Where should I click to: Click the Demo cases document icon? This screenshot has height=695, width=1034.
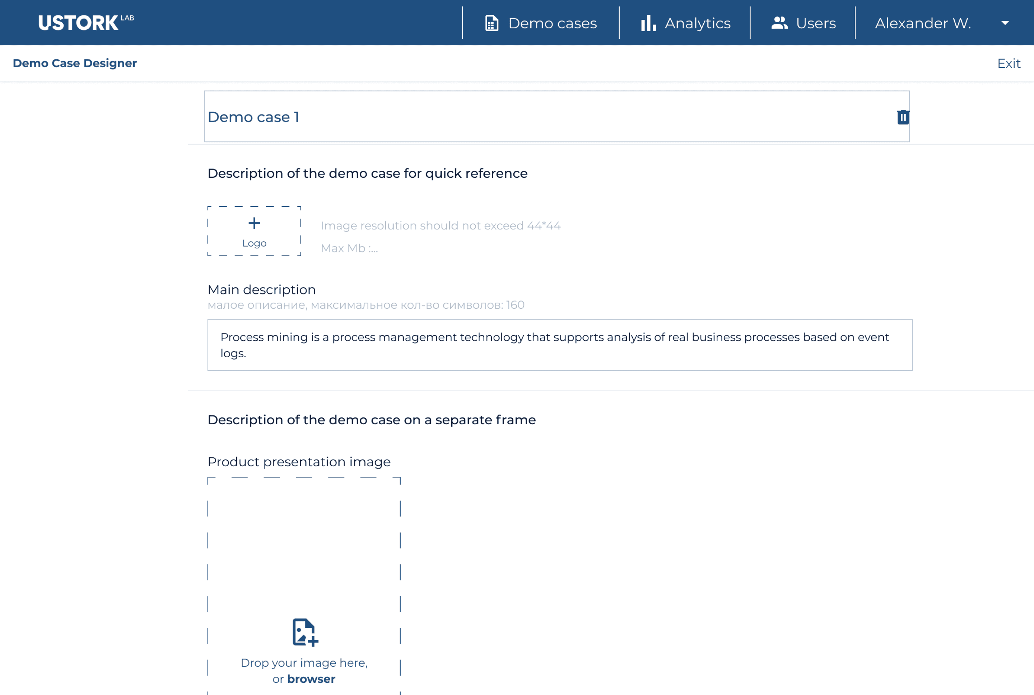(492, 23)
